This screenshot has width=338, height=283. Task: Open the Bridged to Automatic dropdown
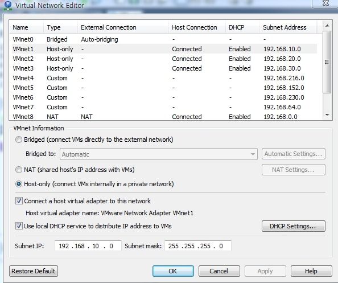point(159,154)
